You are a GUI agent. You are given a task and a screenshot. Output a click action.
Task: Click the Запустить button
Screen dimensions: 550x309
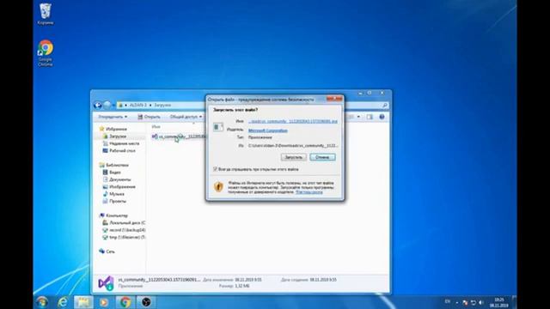pos(294,157)
